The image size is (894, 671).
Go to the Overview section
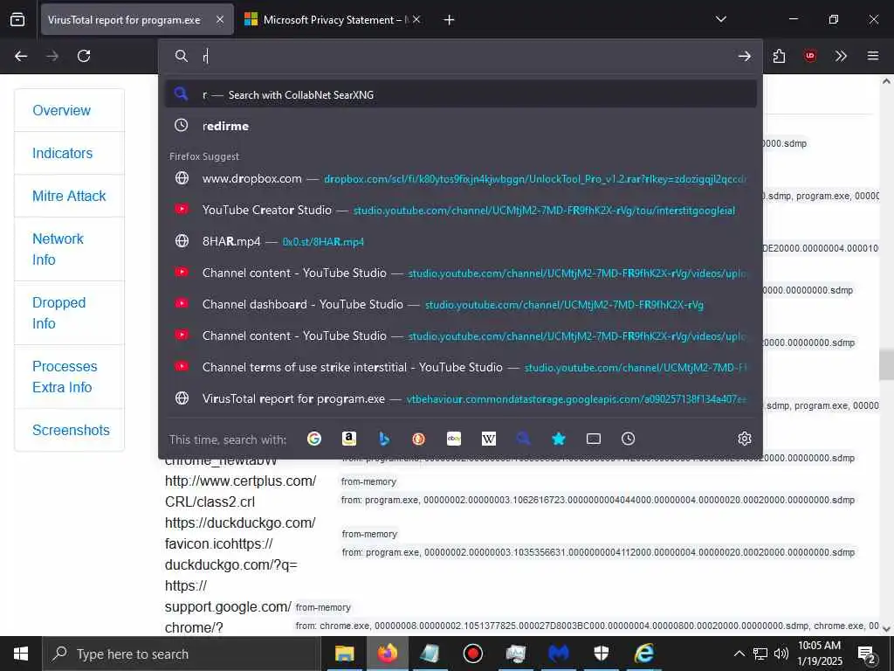62,110
